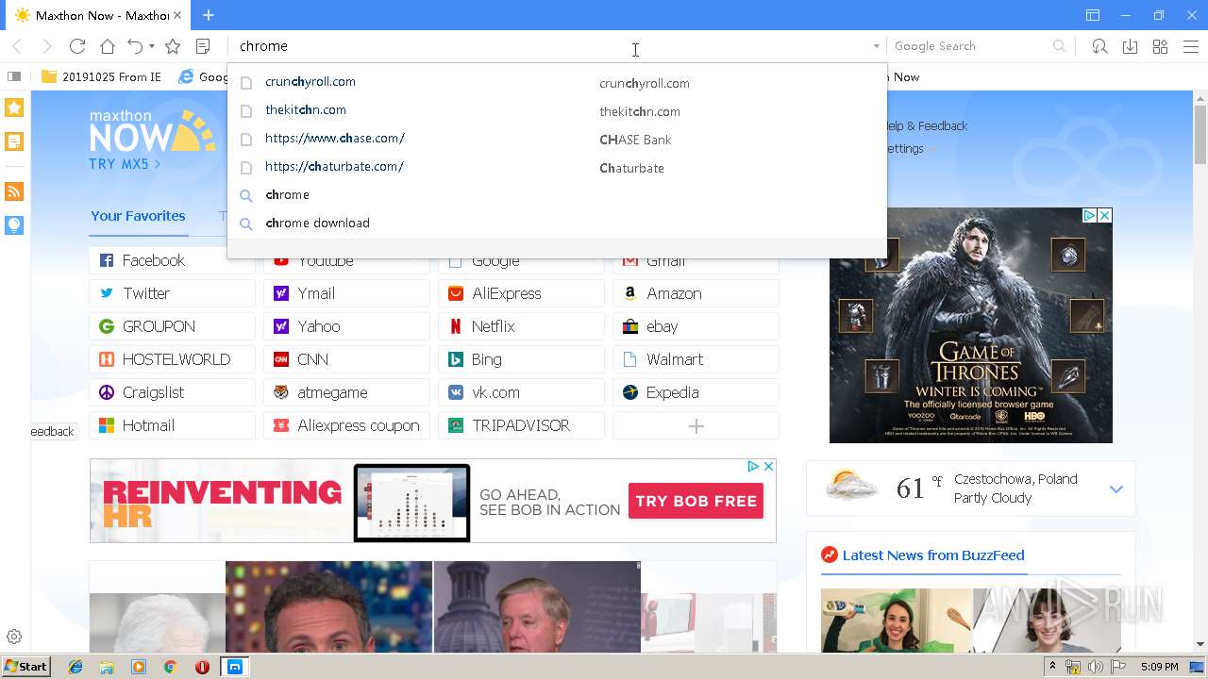Launch Opera from the taskbar
The height and width of the screenshot is (679, 1208).
202,667
